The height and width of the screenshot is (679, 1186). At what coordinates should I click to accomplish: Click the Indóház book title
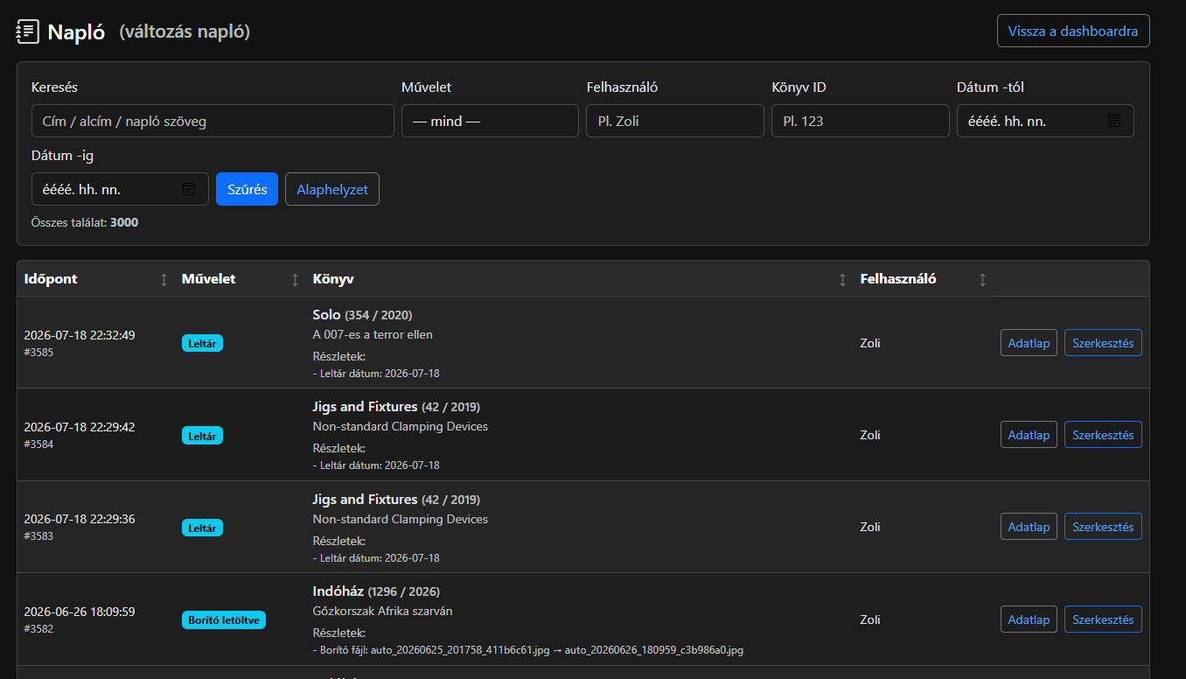[338, 591]
